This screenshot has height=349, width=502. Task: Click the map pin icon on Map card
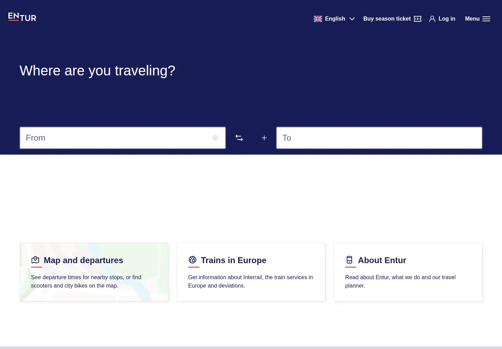(x=35, y=260)
